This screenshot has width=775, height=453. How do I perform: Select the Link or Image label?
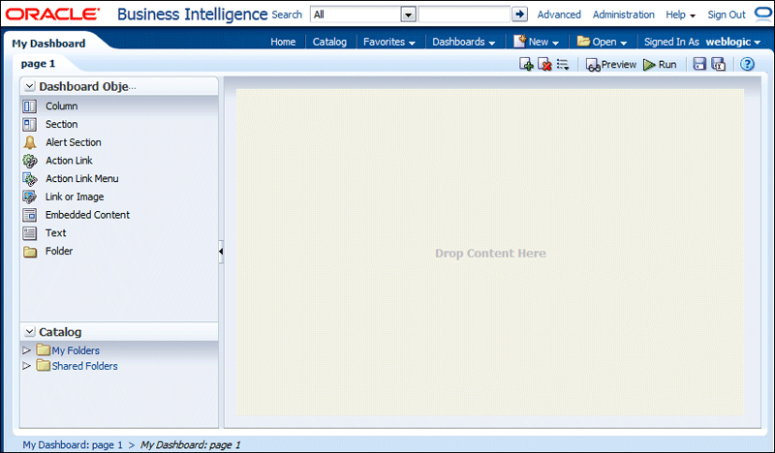point(75,196)
